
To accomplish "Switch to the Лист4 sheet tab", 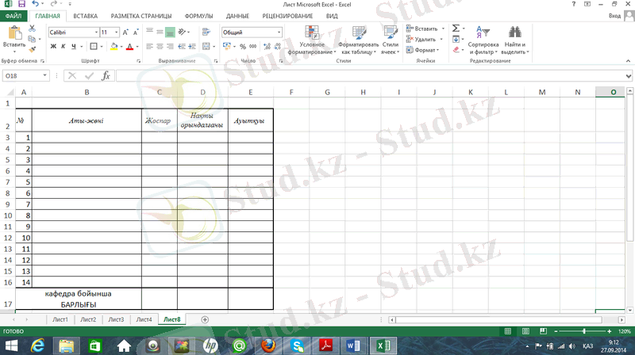I will coord(144,319).
